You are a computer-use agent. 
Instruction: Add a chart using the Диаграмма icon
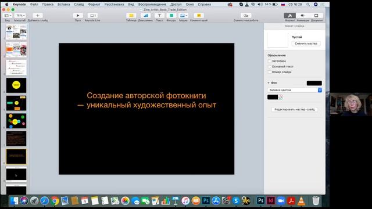145,16
